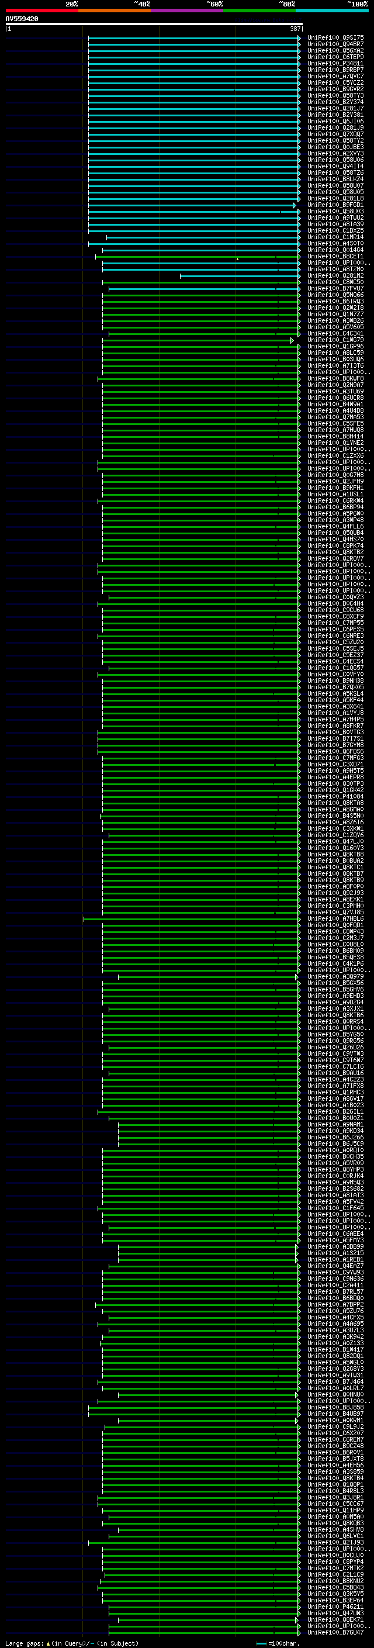Select the label UniRef100_Q94IT4
This screenshot has height=1648, width=374.
pos(335,167)
